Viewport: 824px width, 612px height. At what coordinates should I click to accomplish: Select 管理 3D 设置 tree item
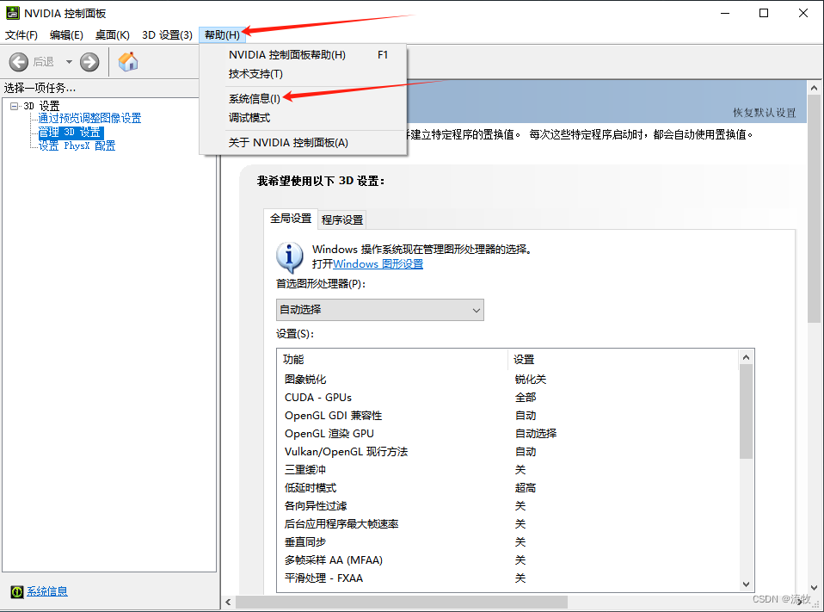click(71, 132)
